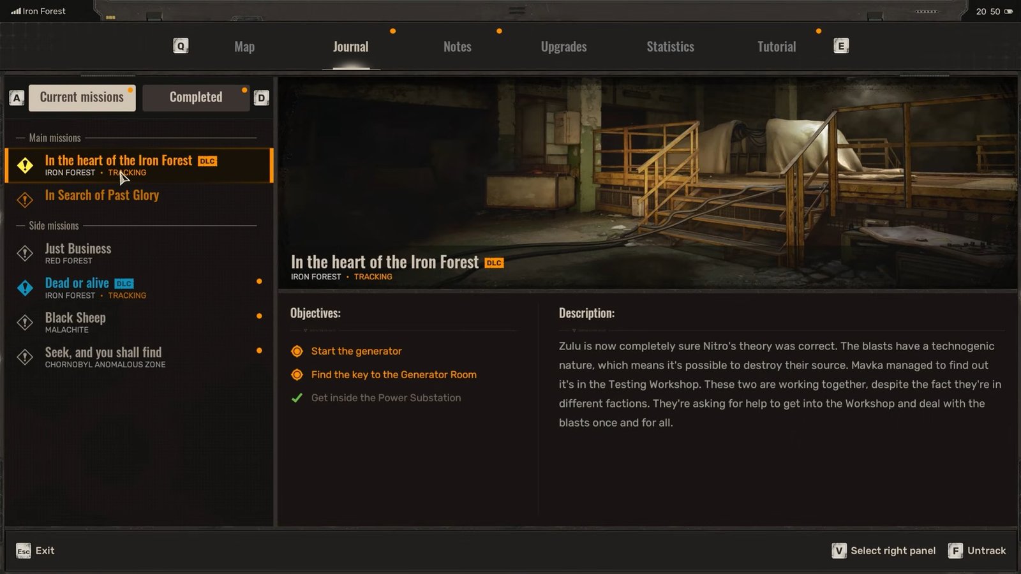Click the notification dot on the Journal tab
This screenshot has width=1021, height=574.
393,31
